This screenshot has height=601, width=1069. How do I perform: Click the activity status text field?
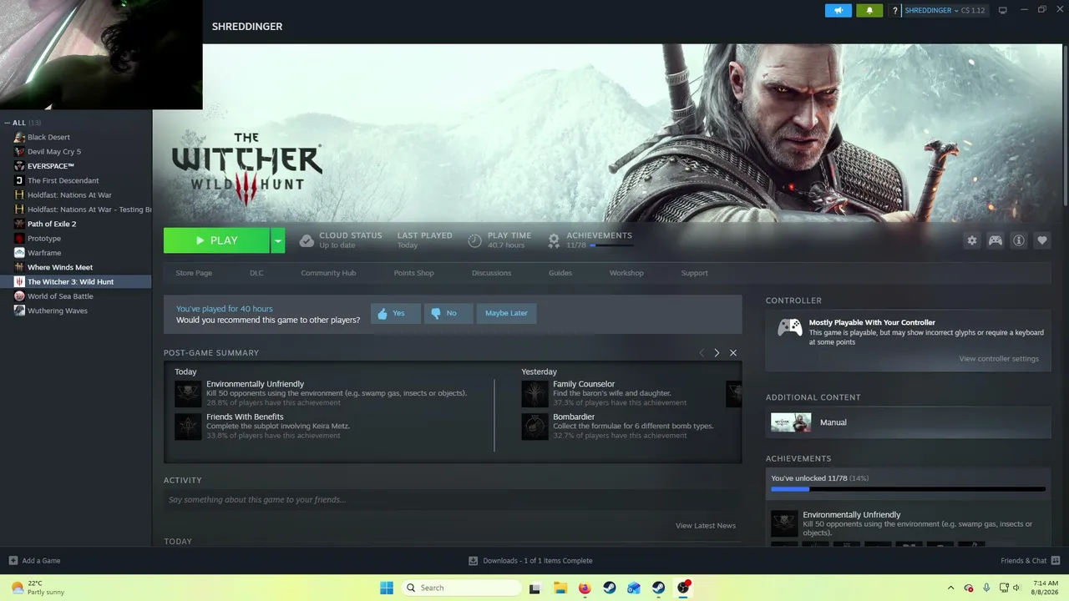point(453,500)
